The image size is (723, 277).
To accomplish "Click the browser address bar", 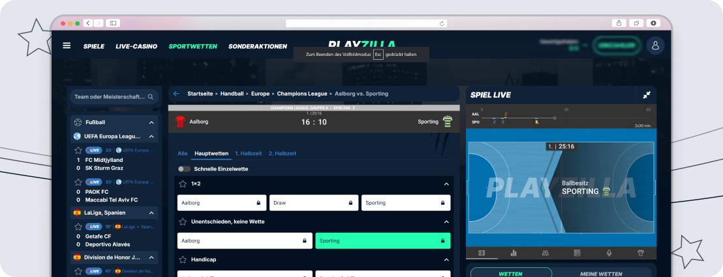I will point(366,23).
